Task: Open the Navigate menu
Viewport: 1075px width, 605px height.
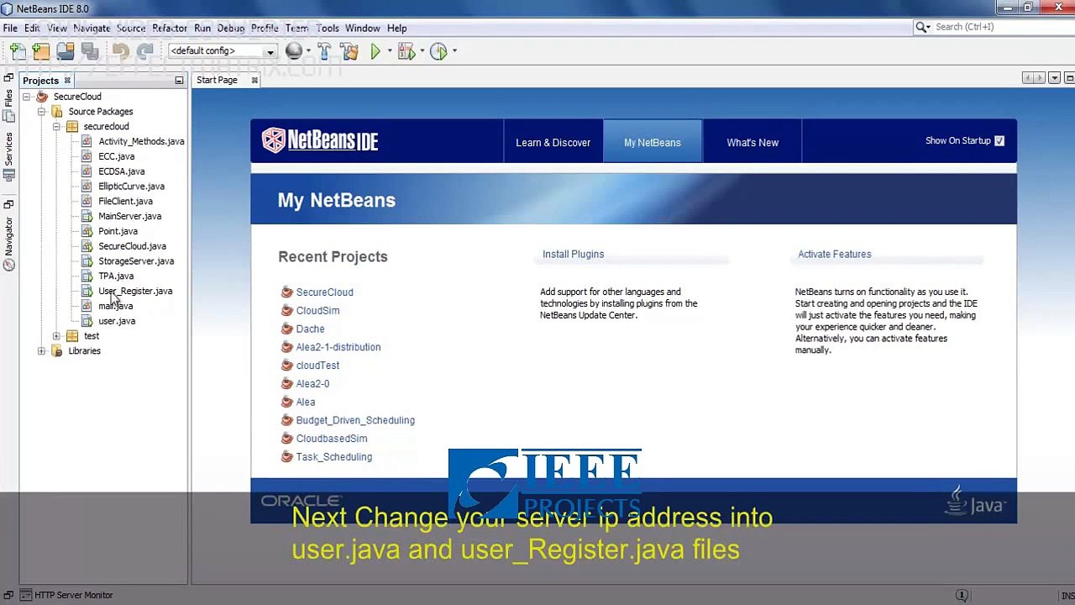Action: pyautogui.click(x=92, y=28)
